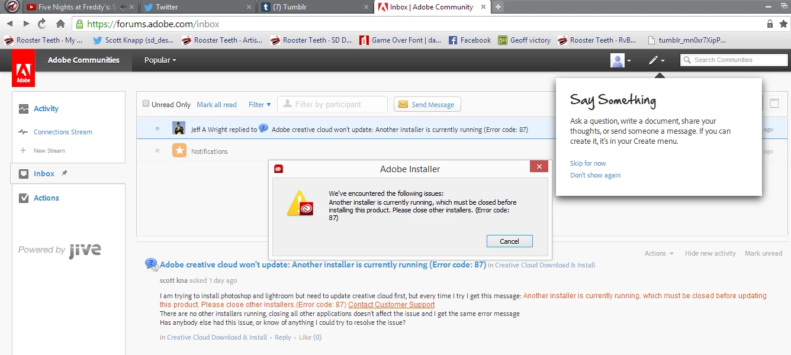
Task: Click the Notifications star icon
Action: (179, 150)
